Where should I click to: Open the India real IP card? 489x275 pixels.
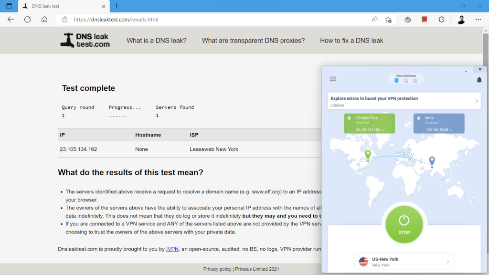439,124
